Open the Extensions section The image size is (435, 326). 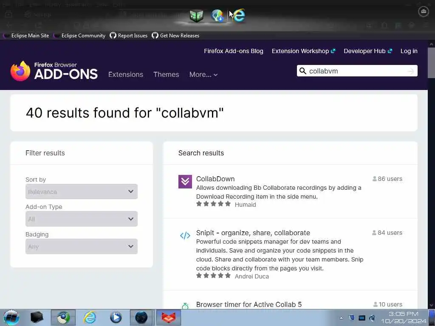126,75
